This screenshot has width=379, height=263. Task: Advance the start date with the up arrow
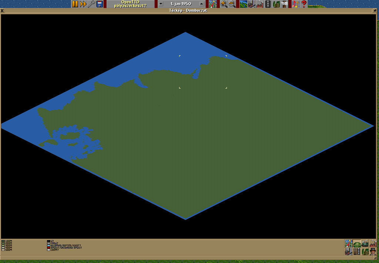[x=202, y=4]
